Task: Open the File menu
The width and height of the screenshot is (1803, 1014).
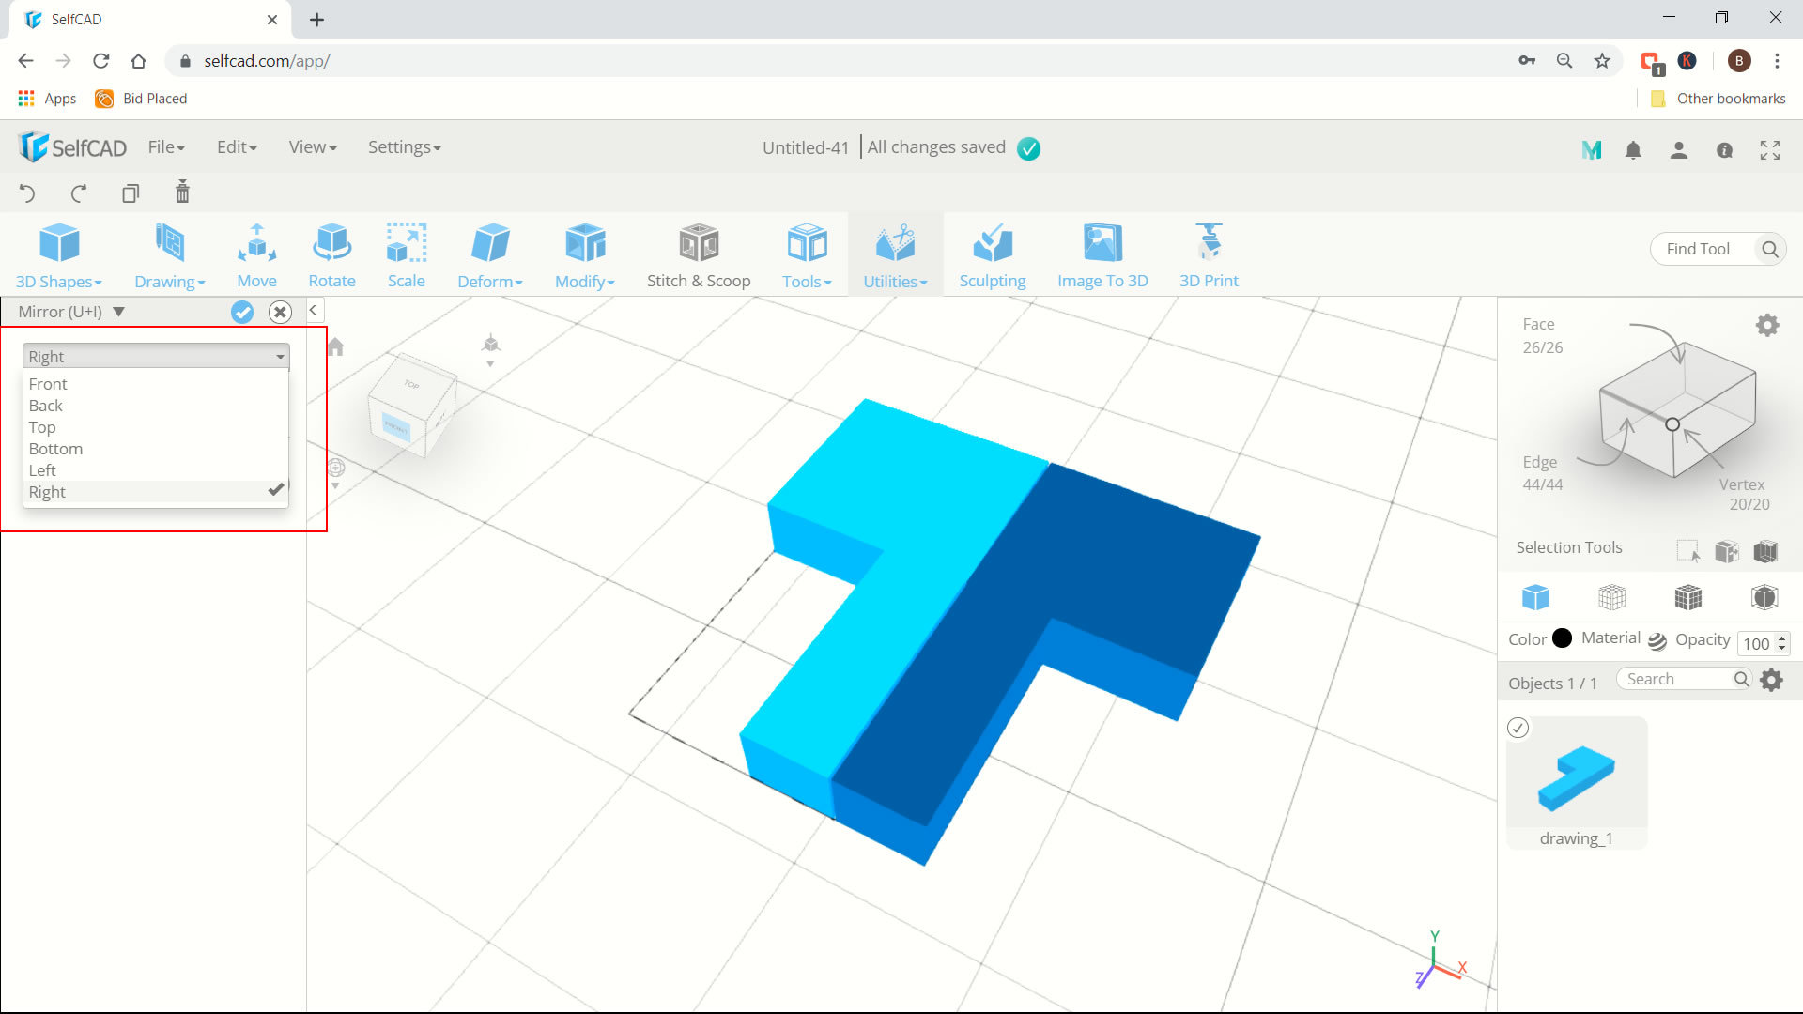Action: pyautogui.click(x=166, y=147)
